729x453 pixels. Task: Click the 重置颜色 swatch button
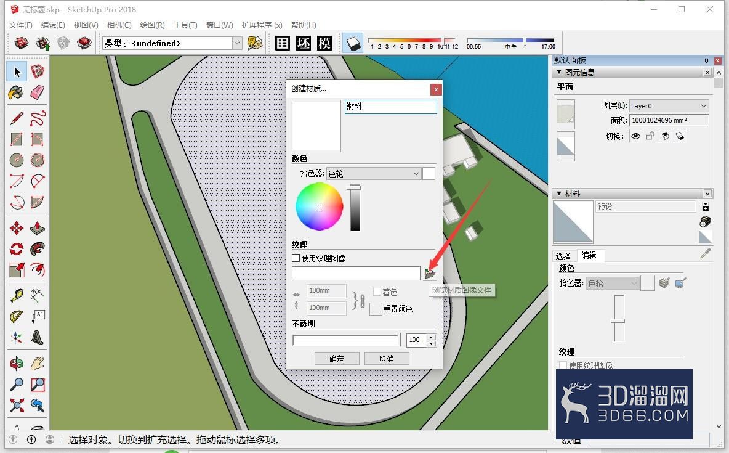coord(376,309)
